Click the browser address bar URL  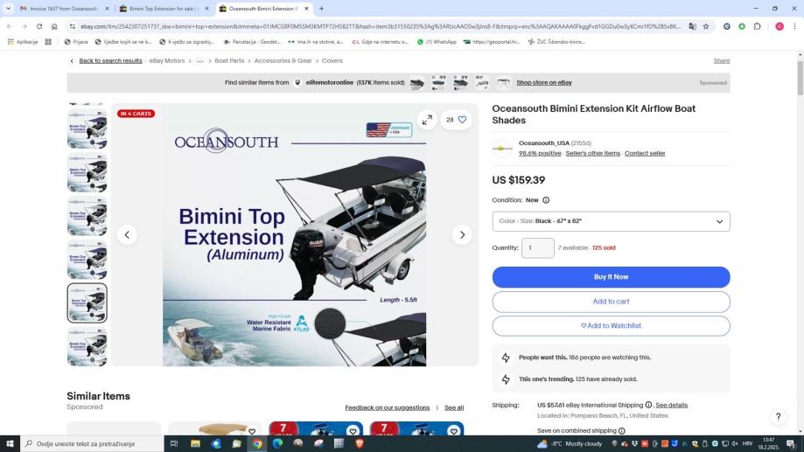pos(380,26)
